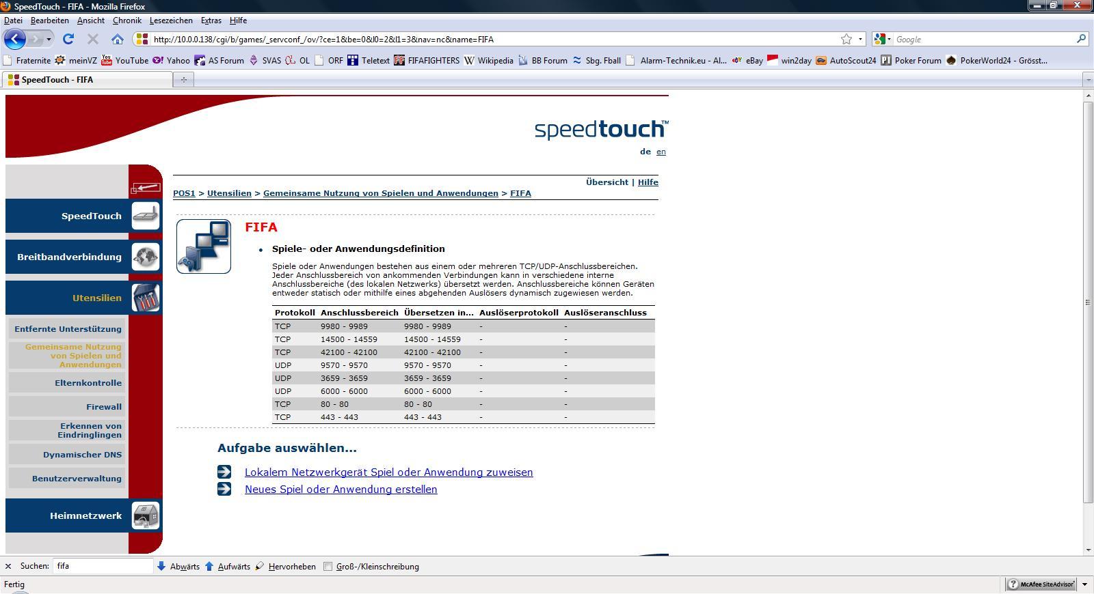
Task: Click the Breitbandverbindung globe icon
Action: 146,257
